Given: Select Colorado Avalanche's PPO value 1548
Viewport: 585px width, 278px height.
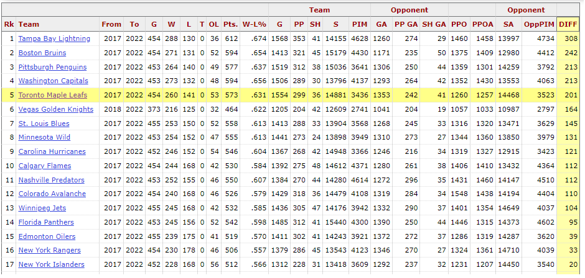Looking at the screenshot, I should pos(459,194).
